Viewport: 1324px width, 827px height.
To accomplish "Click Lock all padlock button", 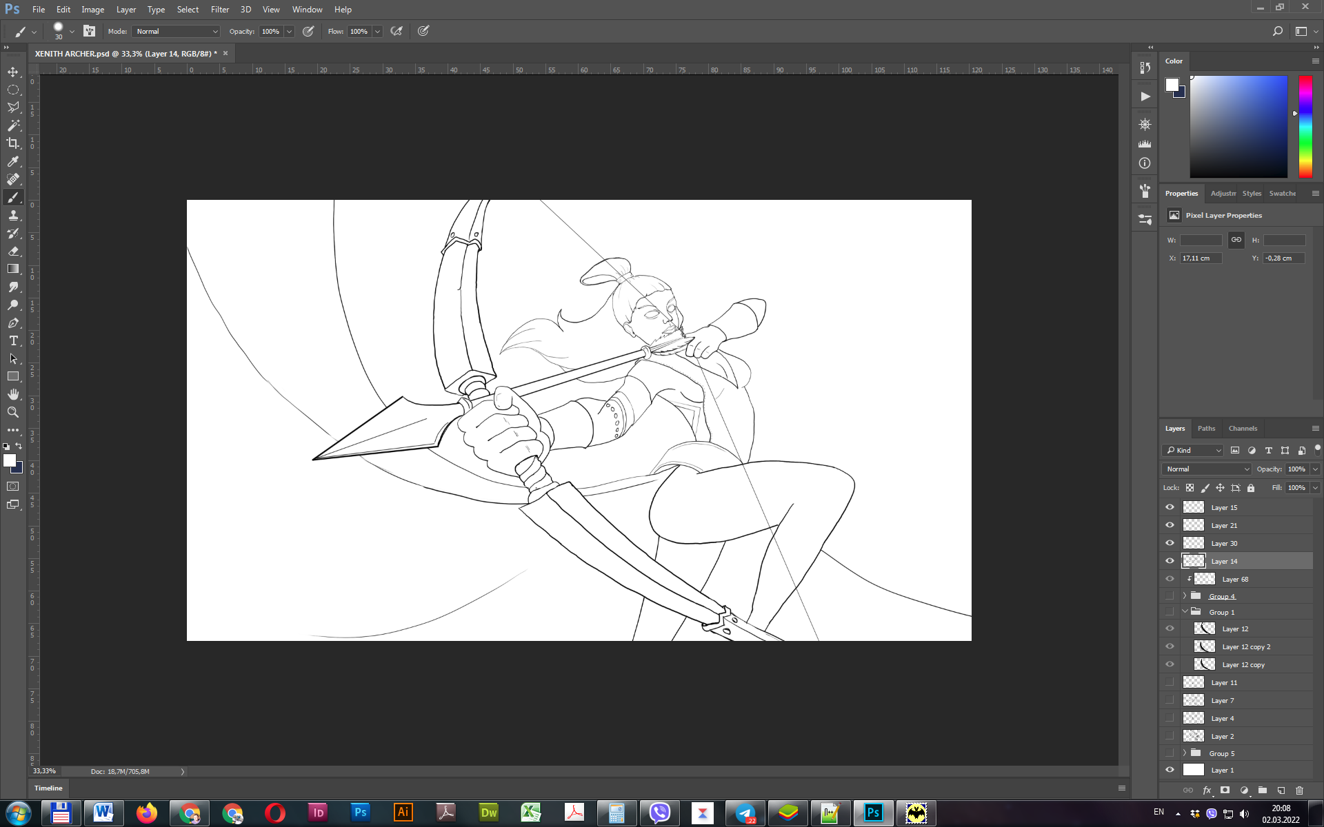I will coord(1251,487).
